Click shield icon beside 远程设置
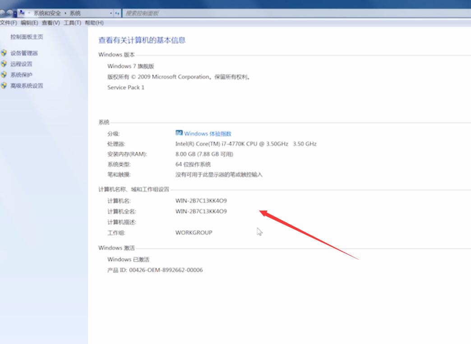Image resolution: width=471 pixels, height=344 pixels. [4, 64]
